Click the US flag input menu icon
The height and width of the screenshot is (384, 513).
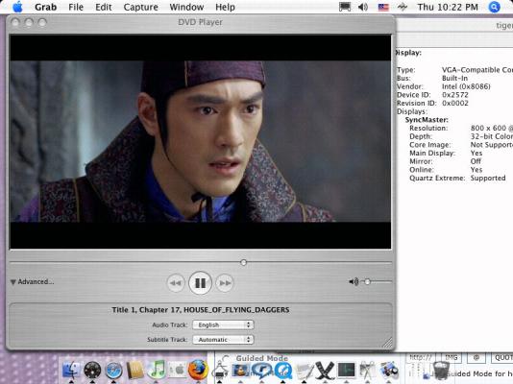(383, 7)
